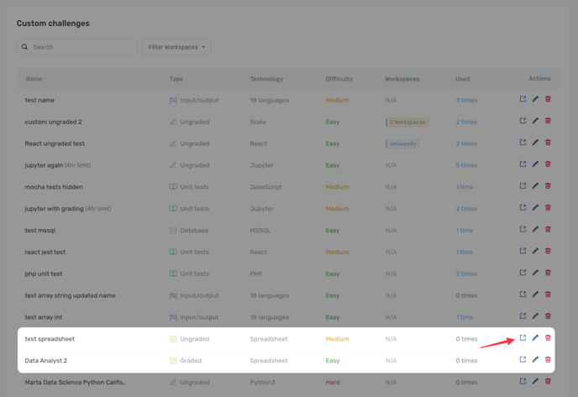The width and height of the screenshot is (578, 397).
Task: Delete the test spreadsheet challenge
Action: (x=548, y=338)
